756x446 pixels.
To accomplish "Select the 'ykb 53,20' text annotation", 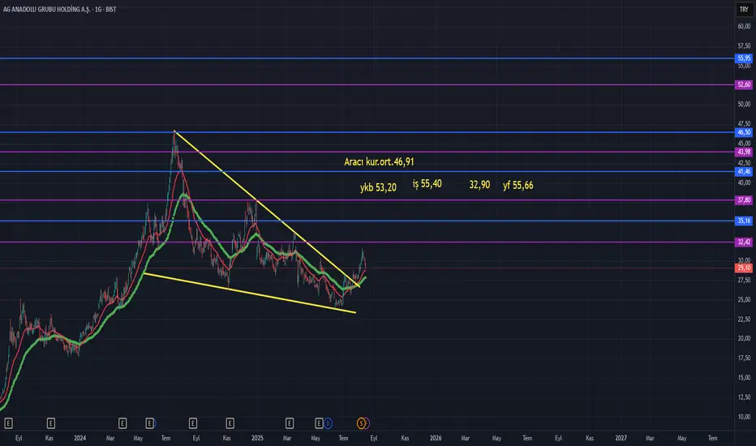I will click(378, 187).
